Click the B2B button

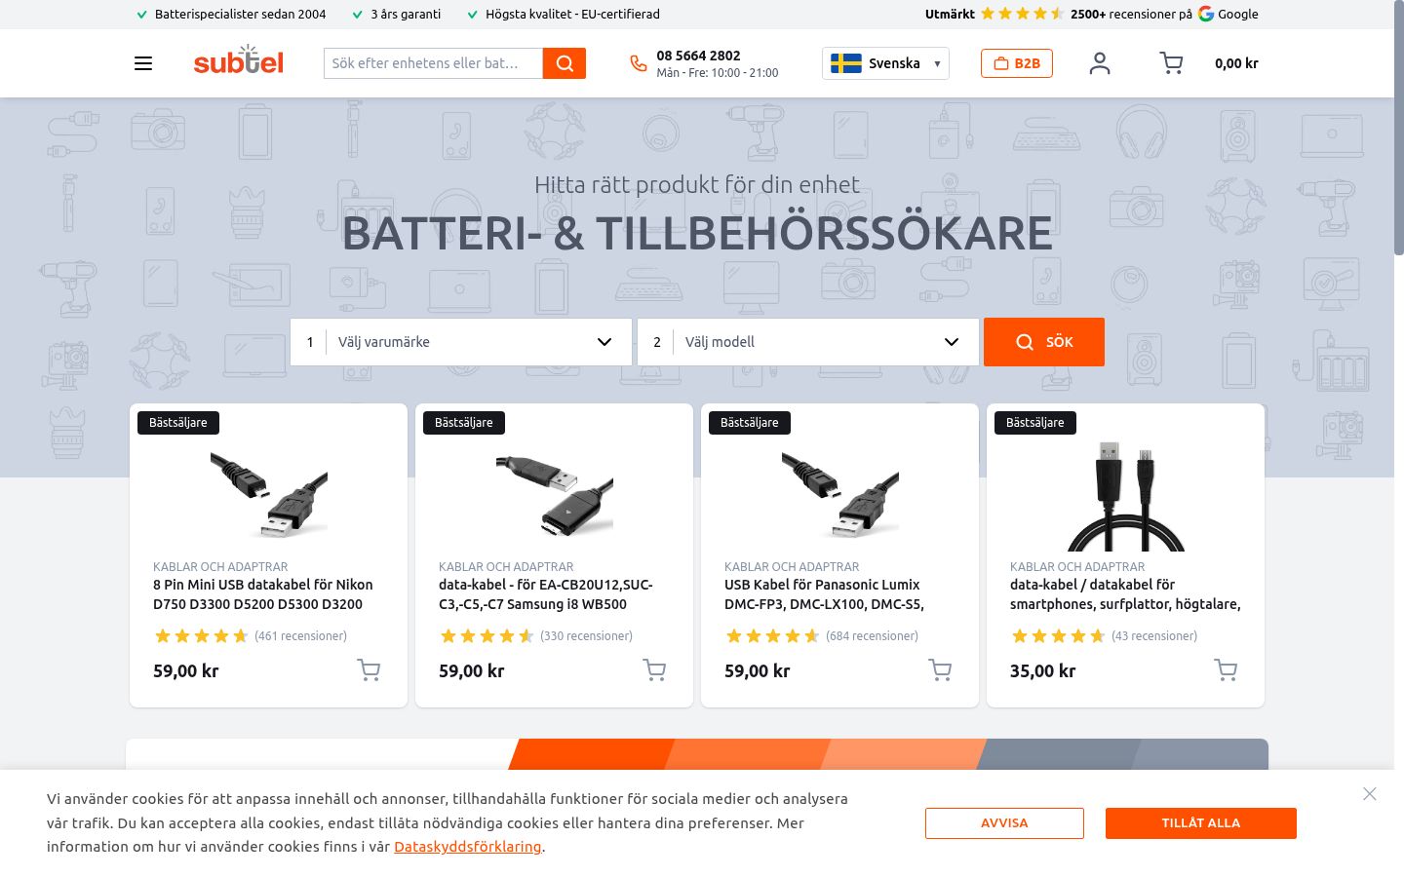[x=1017, y=63]
